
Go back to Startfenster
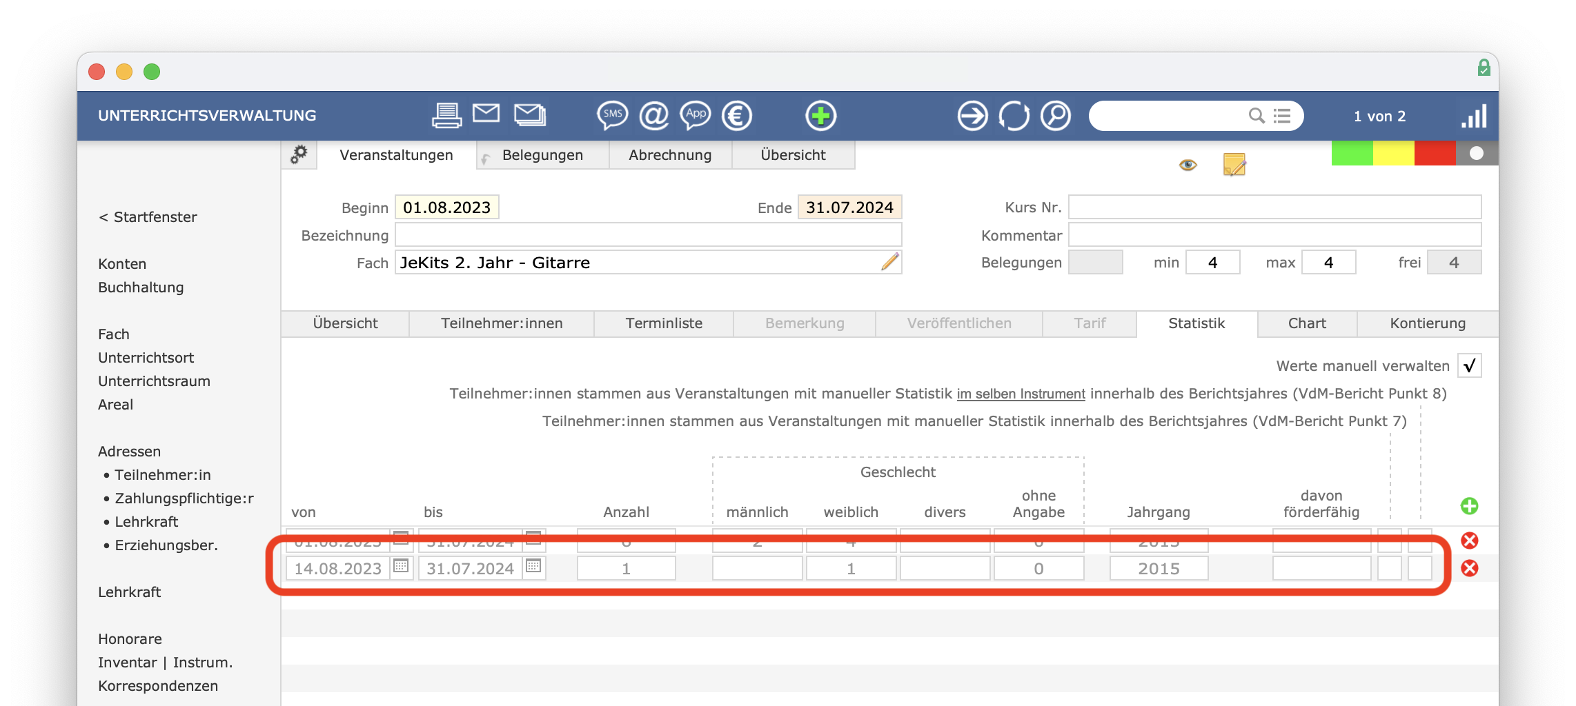click(148, 217)
